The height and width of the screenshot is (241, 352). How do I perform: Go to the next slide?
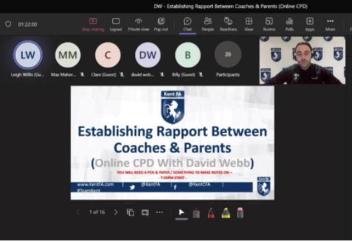click(x=116, y=212)
